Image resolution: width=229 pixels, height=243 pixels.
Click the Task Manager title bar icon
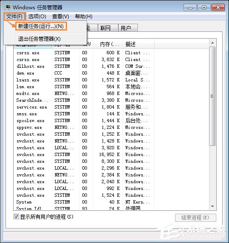8,7
